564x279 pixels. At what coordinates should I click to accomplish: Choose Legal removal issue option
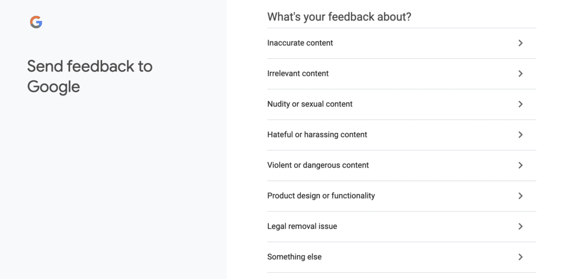coord(402,227)
